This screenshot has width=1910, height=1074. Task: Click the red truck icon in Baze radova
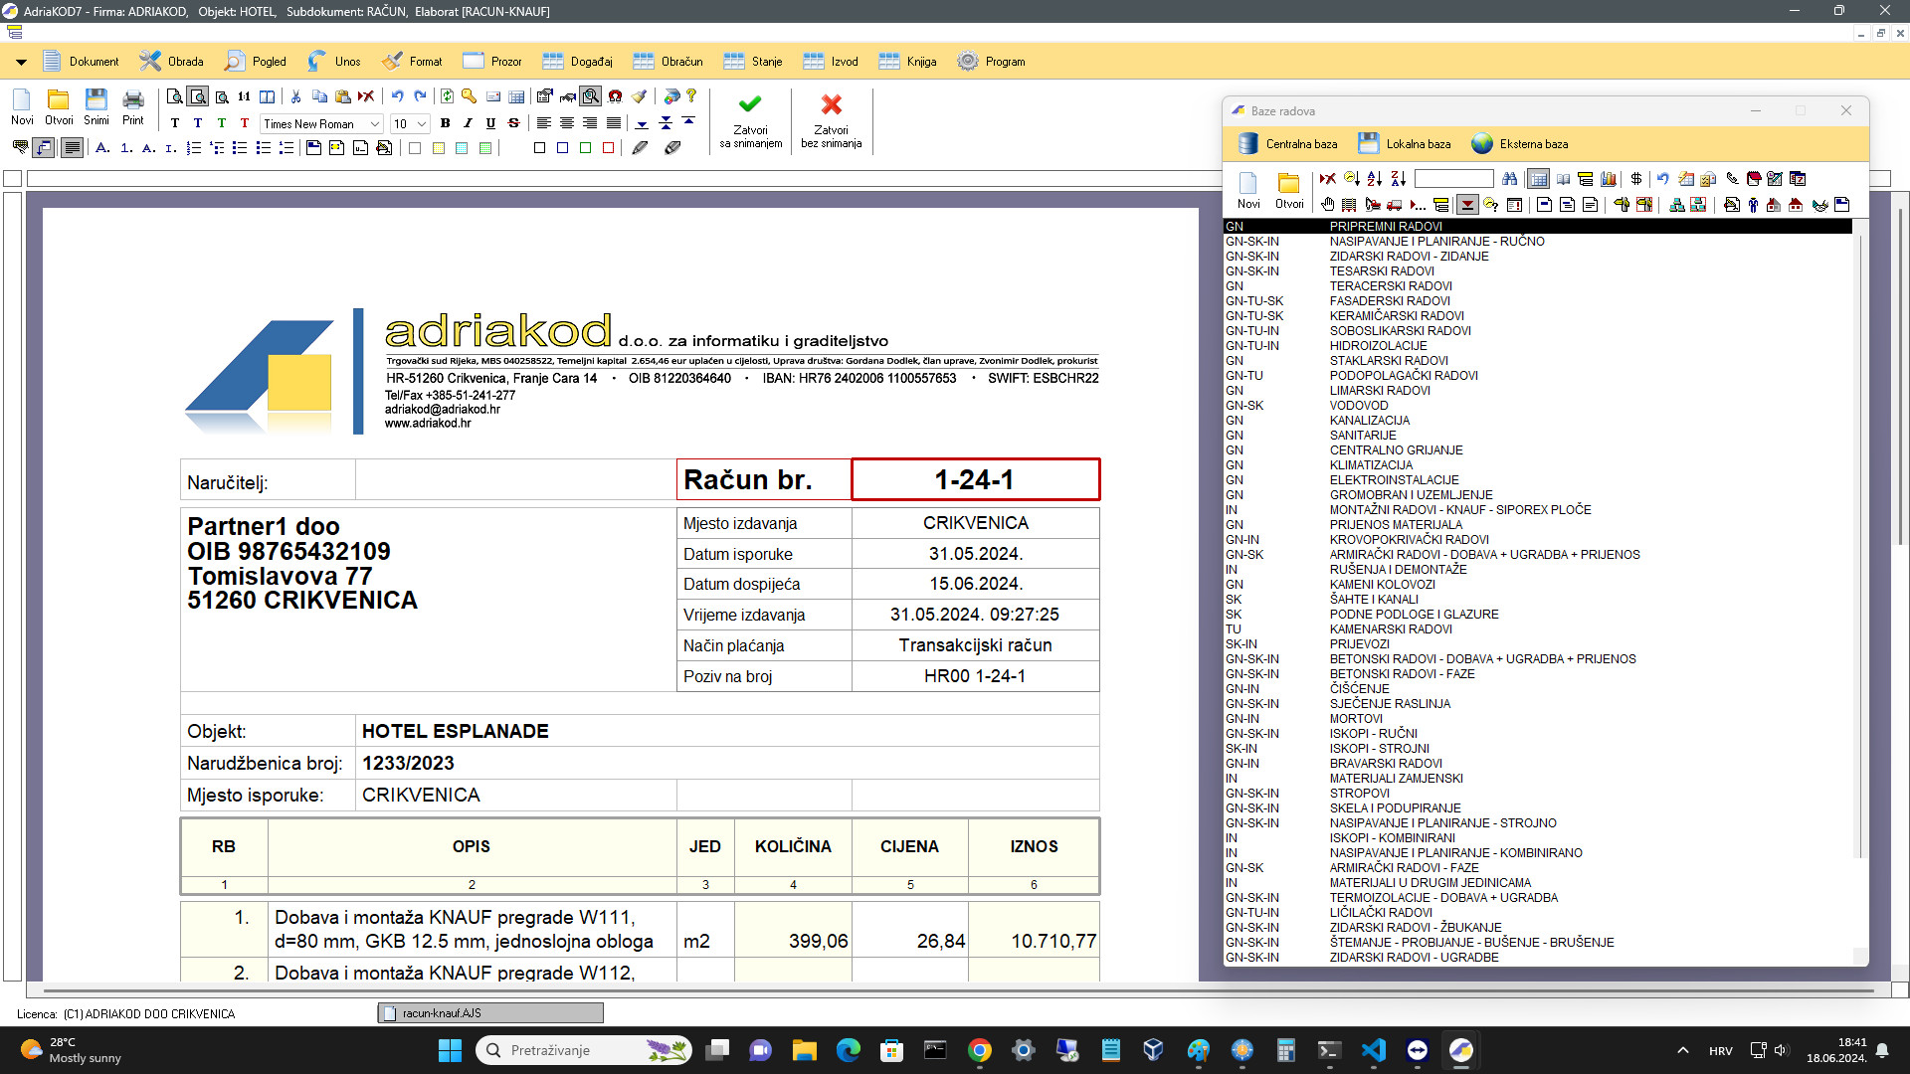pos(1395,205)
